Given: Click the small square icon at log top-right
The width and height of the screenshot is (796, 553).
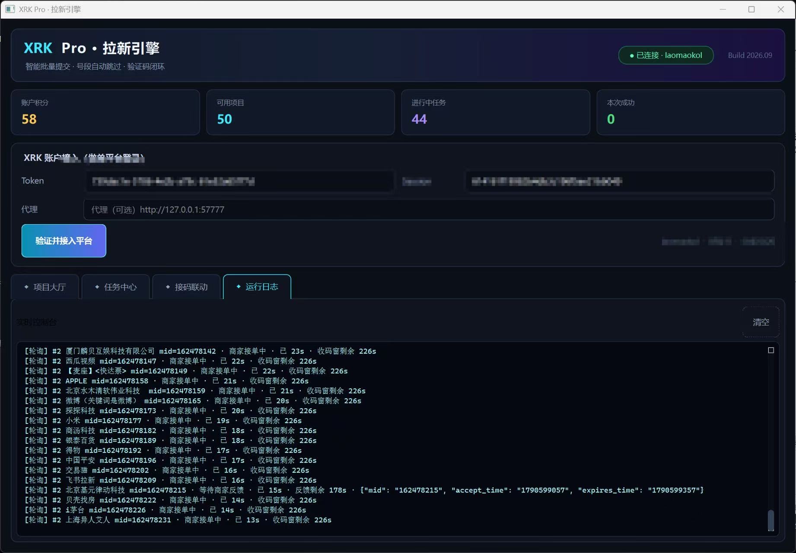Looking at the screenshot, I should click(x=771, y=350).
